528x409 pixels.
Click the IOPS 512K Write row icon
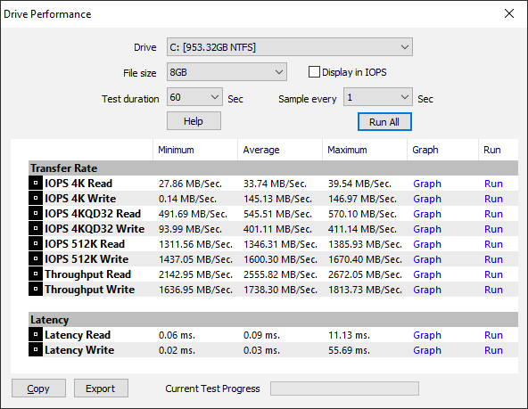point(36,258)
